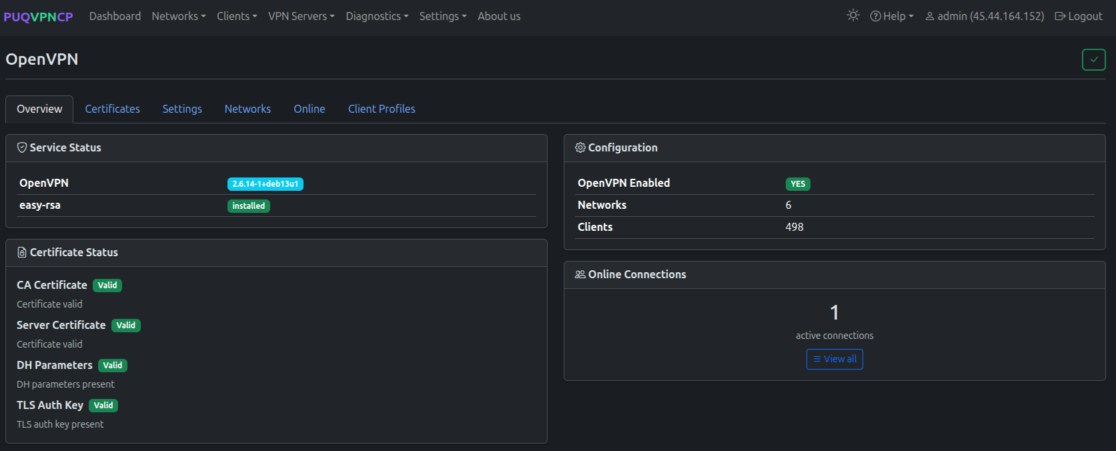Click the Configuration gear icon
Screen dimensions: 1116x451
(x=580, y=147)
